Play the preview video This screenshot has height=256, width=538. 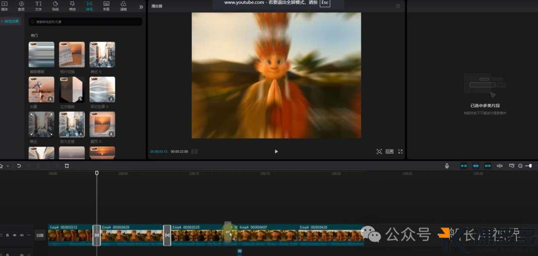point(276,151)
